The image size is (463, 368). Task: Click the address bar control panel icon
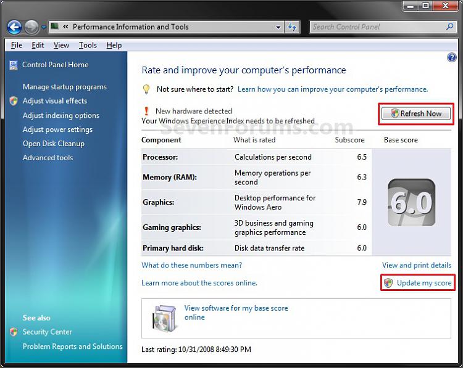click(54, 27)
